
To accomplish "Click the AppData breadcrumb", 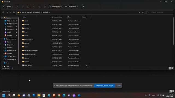I will [29, 13].
